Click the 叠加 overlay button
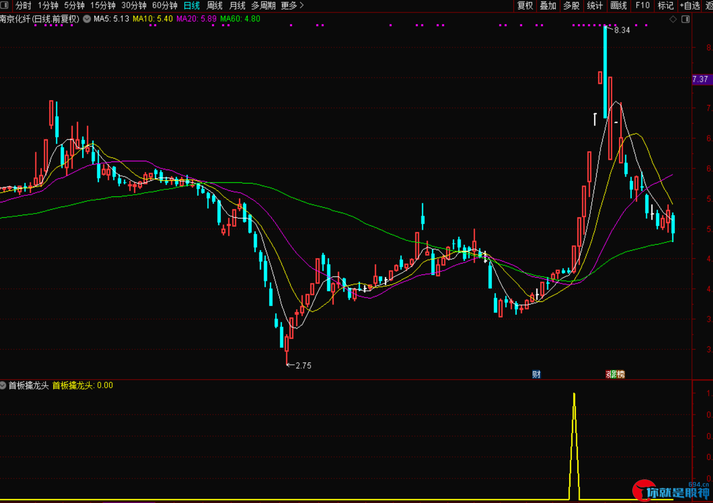This screenshot has height=503, width=713. click(548, 5)
